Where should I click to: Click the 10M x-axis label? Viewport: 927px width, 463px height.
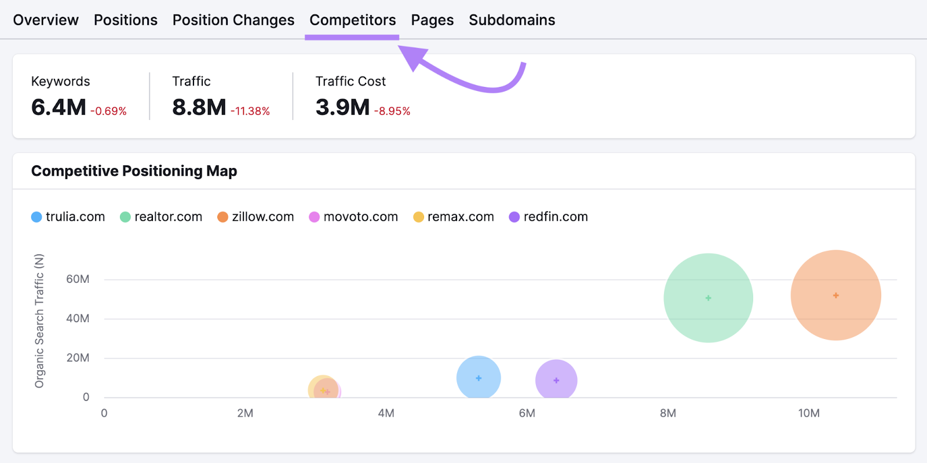pyautogui.click(x=809, y=413)
